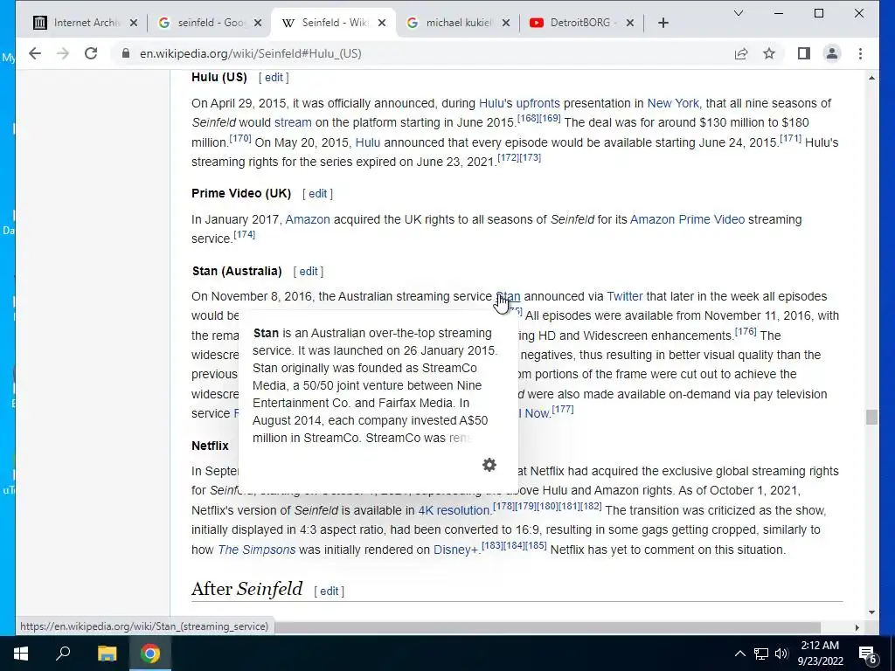Open the 4K resolution link
Screen dimensions: 895x671
[x=454, y=510]
